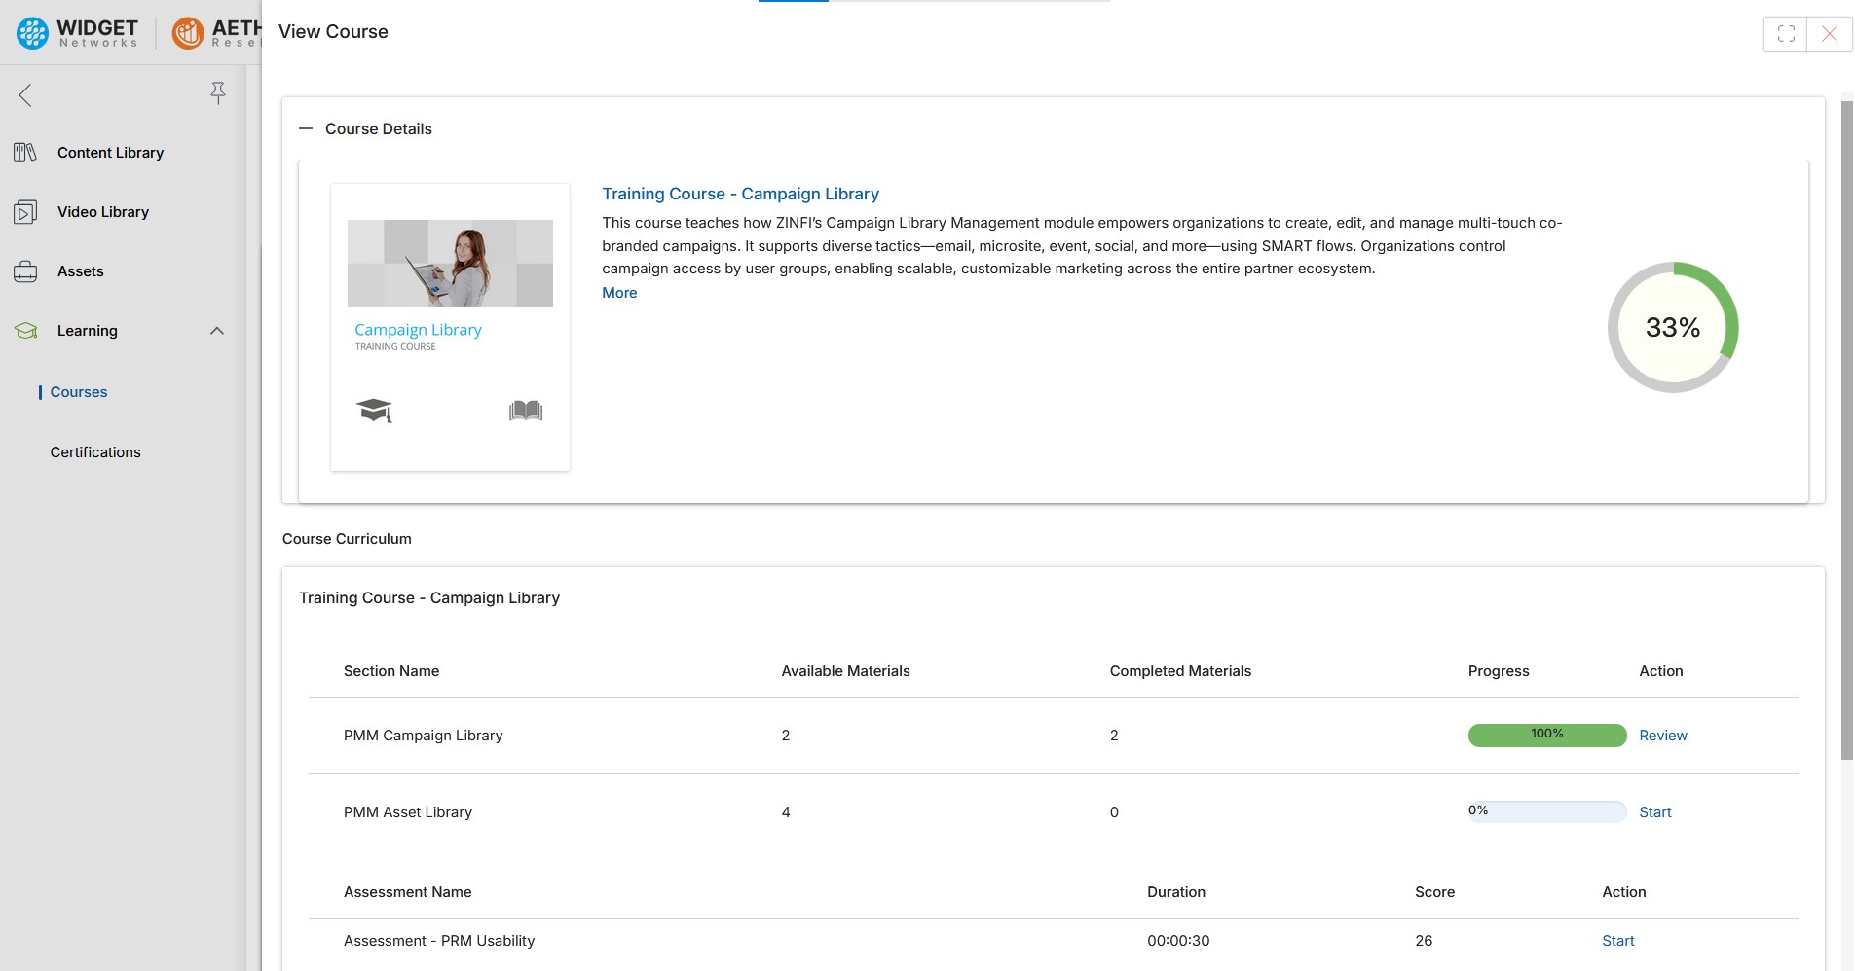The image size is (1855, 971).
Task: Start the PMM Asset Library section
Action: pyautogui.click(x=1654, y=812)
